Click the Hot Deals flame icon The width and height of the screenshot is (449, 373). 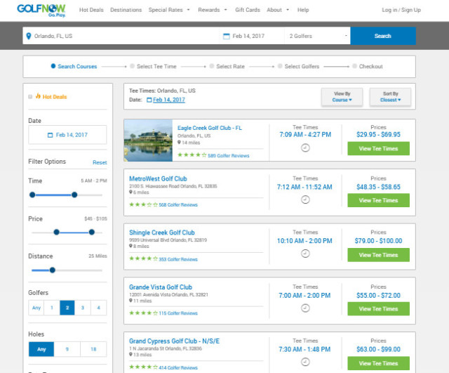tap(38, 96)
